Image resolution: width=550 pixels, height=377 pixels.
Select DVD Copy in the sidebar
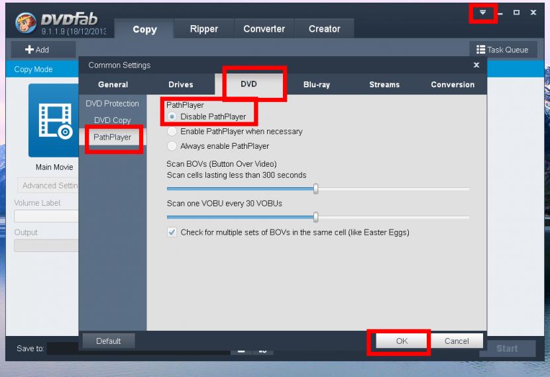(112, 120)
